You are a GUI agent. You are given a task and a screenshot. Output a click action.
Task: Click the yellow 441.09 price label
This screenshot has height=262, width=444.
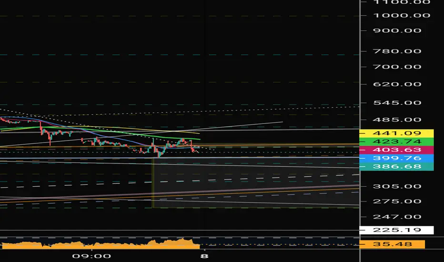[396, 133]
